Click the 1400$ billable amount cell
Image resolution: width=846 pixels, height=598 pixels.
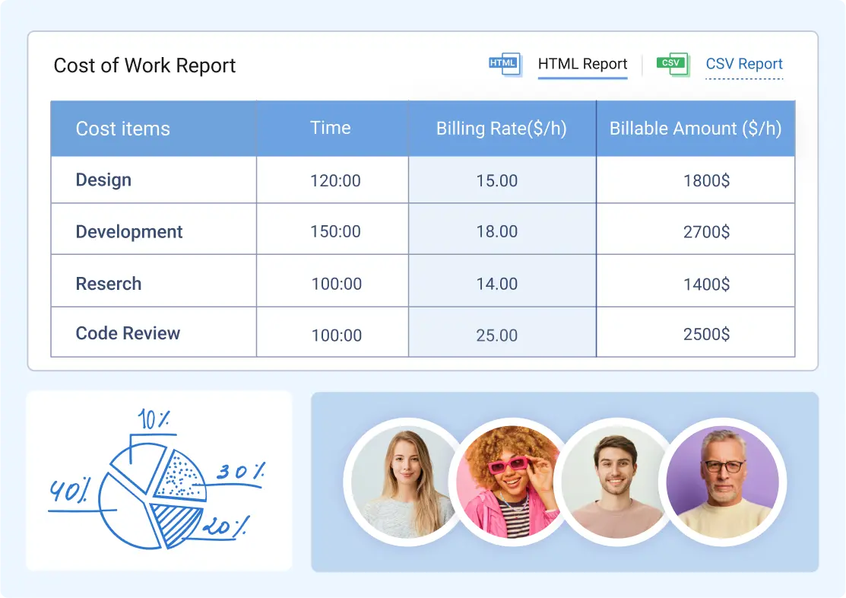695,281
